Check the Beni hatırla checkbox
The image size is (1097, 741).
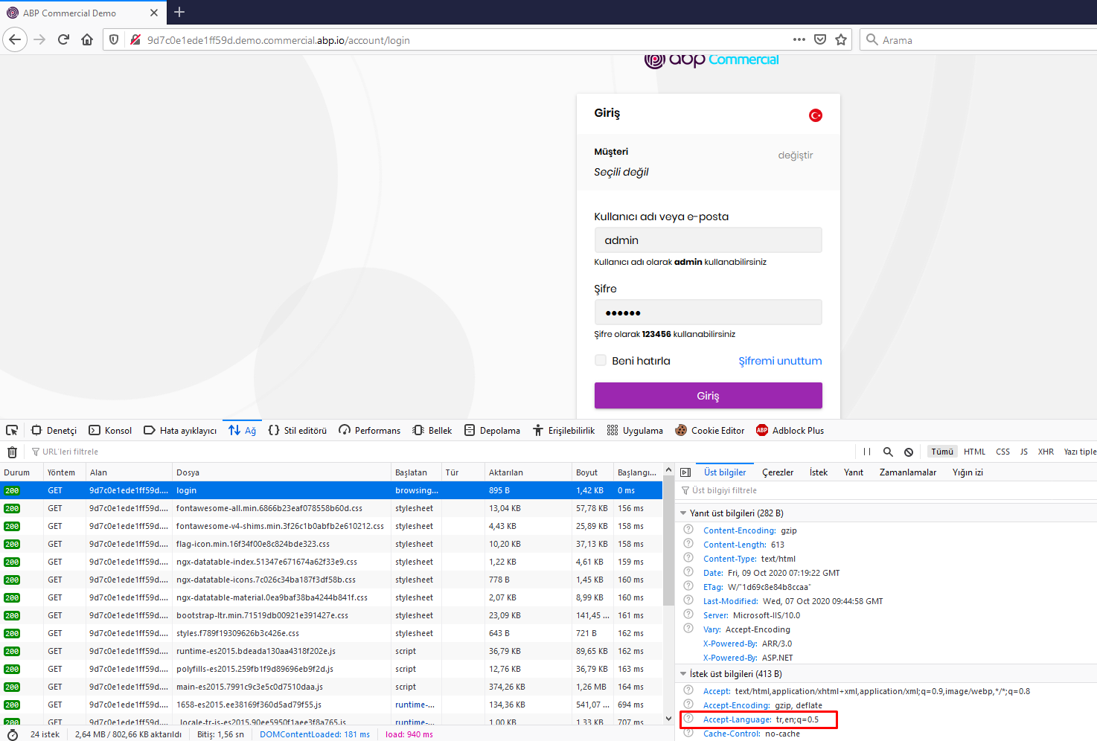coord(601,361)
